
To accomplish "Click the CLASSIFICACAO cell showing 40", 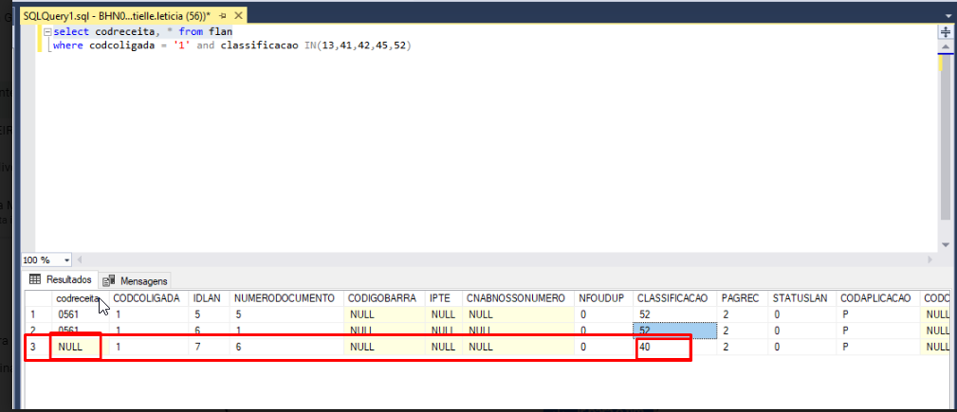I will tap(674, 347).
